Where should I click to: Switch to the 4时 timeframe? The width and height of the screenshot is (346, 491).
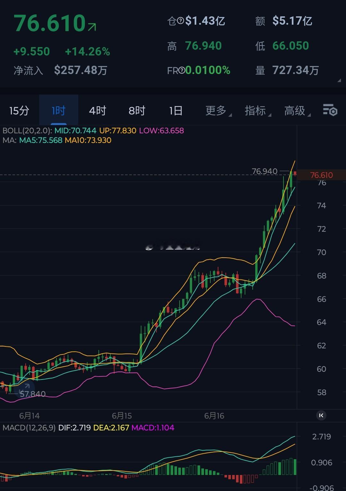click(97, 111)
